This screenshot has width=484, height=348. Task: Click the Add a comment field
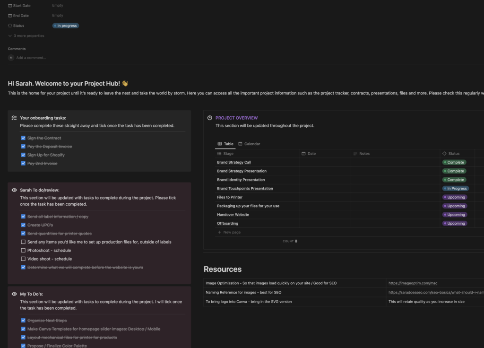tap(31, 58)
